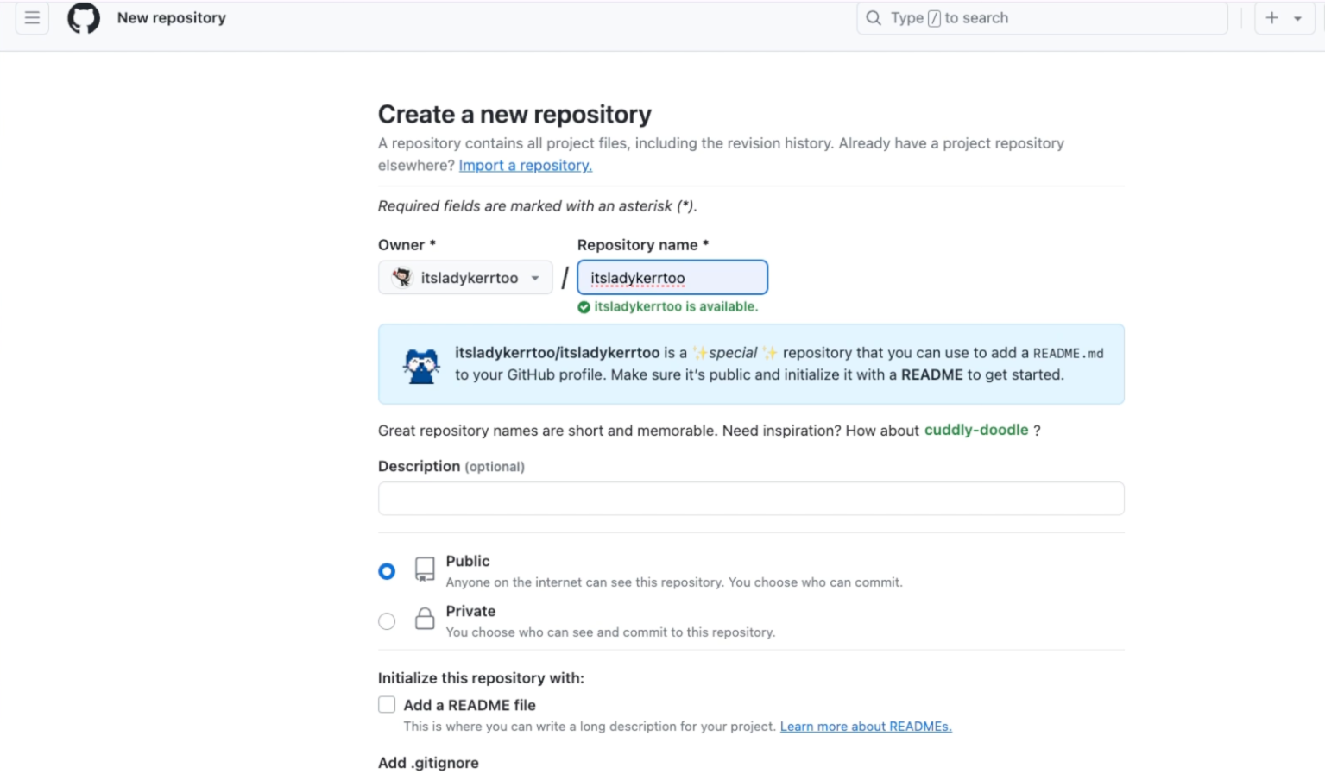Click the Description input field
The width and height of the screenshot is (1325, 774).
coord(749,498)
